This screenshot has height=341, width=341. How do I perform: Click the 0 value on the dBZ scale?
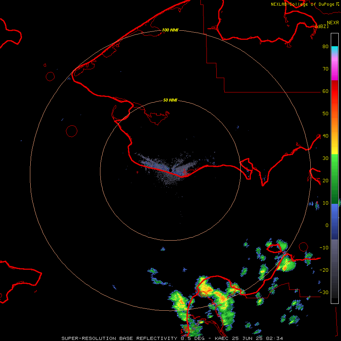pos(327,225)
